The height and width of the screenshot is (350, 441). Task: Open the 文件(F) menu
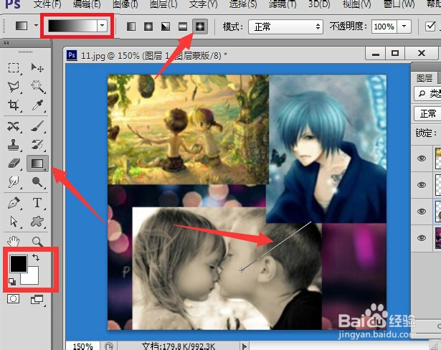click(47, 4)
